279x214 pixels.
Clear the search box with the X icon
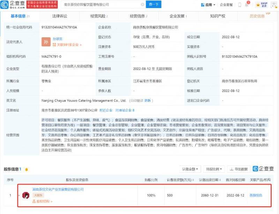[143, 5]
